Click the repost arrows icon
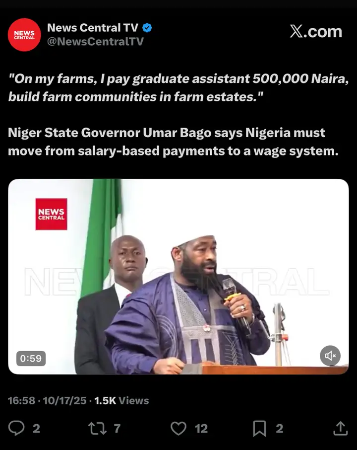Image resolution: width=357 pixels, height=450 pixels. coord(97,428)
